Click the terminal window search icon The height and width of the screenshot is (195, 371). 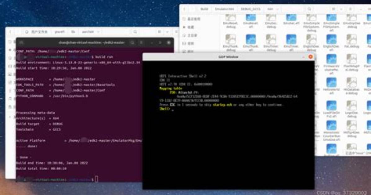132,43
